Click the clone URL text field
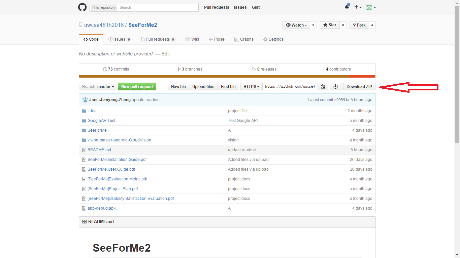The image size is (460, 258). pyautogui.click(x=290, y=87)
